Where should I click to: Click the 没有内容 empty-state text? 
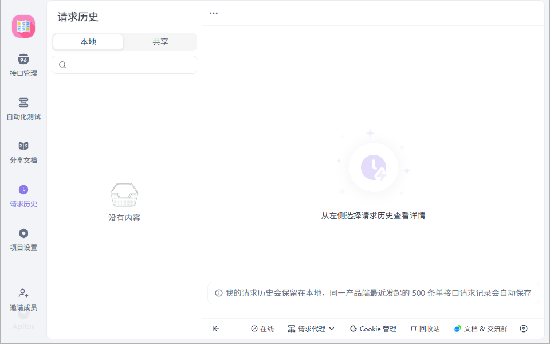[x=124, y=218]
